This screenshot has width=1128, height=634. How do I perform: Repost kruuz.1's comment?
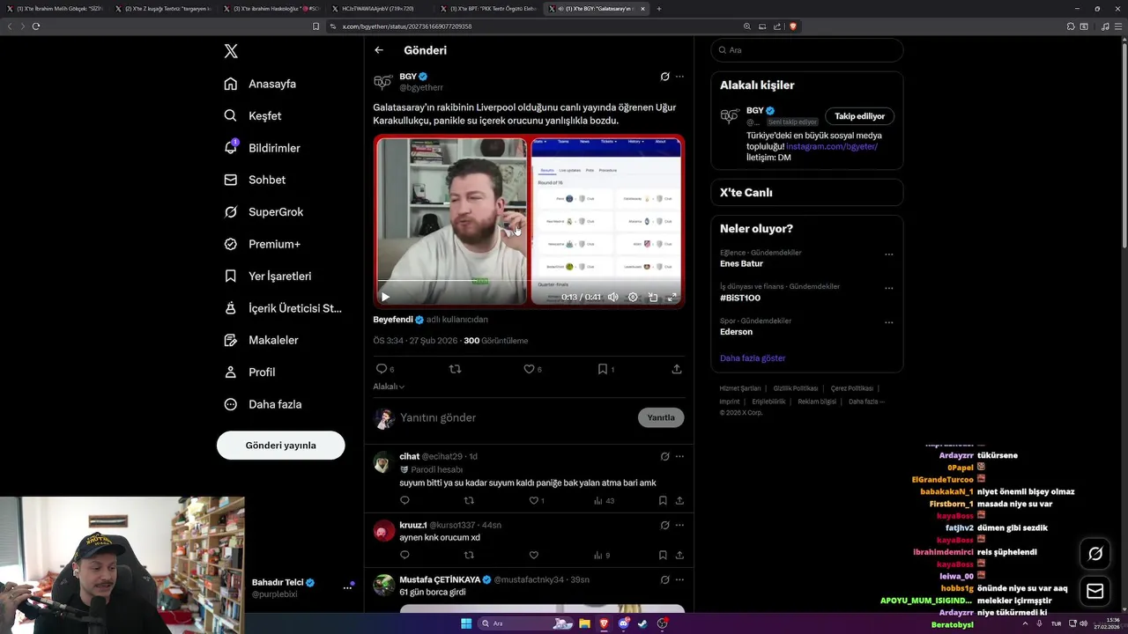[469, 555]
